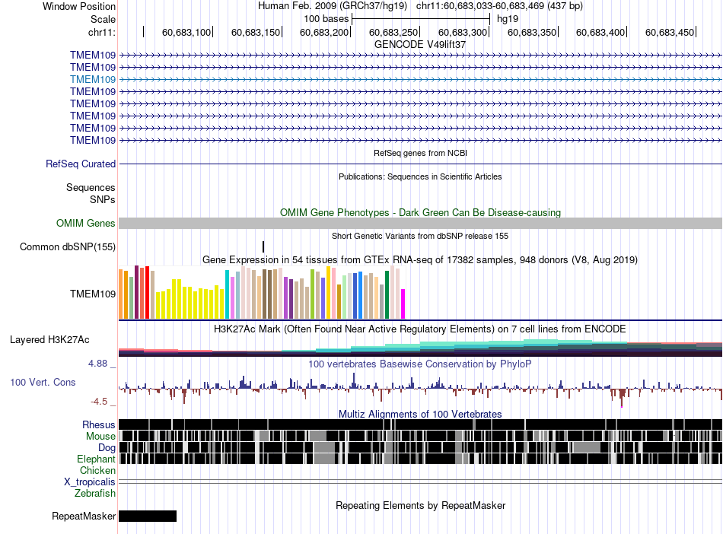Click the 4.88 upper conservation scale value
This screenshot has width=723, height=534.
pos(97,364)
